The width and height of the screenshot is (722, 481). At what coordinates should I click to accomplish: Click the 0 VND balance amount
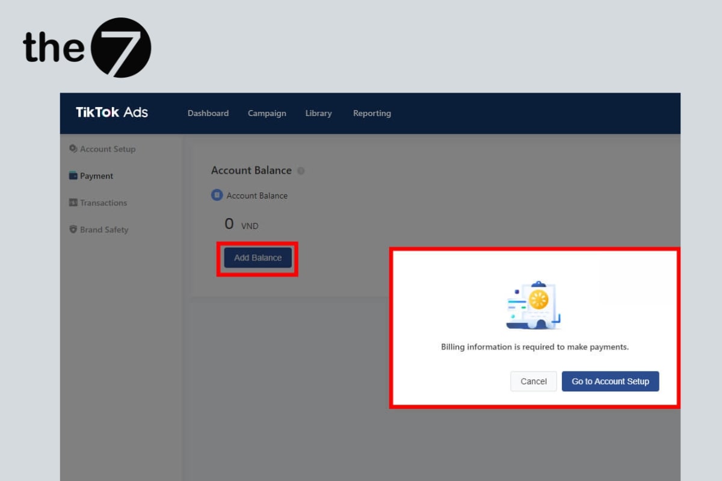(241, 225)
